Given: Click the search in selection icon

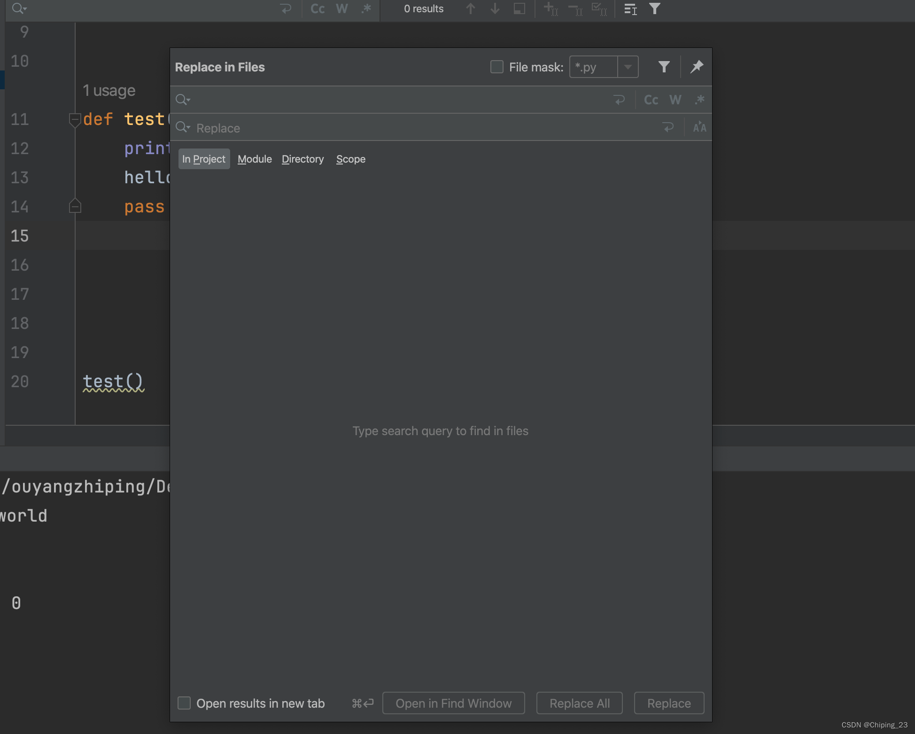Looking at the screenshot, I should [520, 8].
